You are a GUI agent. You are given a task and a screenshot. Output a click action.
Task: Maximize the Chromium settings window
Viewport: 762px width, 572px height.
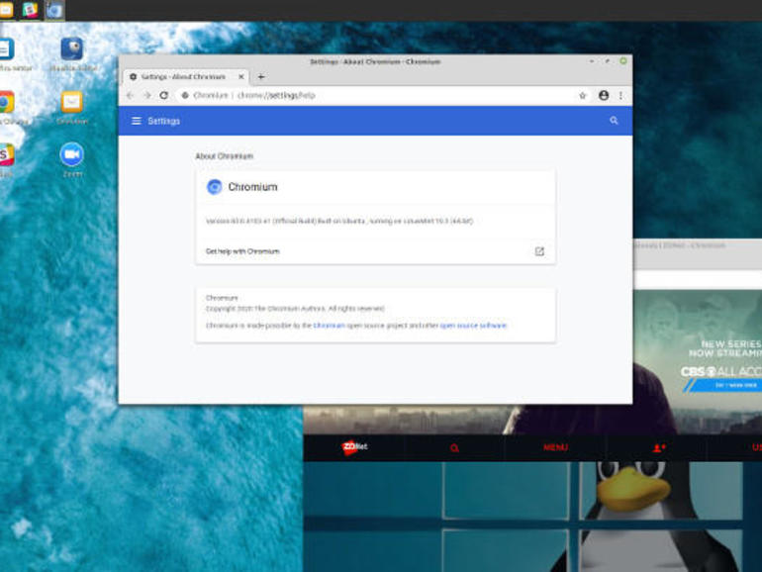coord(608,61)
